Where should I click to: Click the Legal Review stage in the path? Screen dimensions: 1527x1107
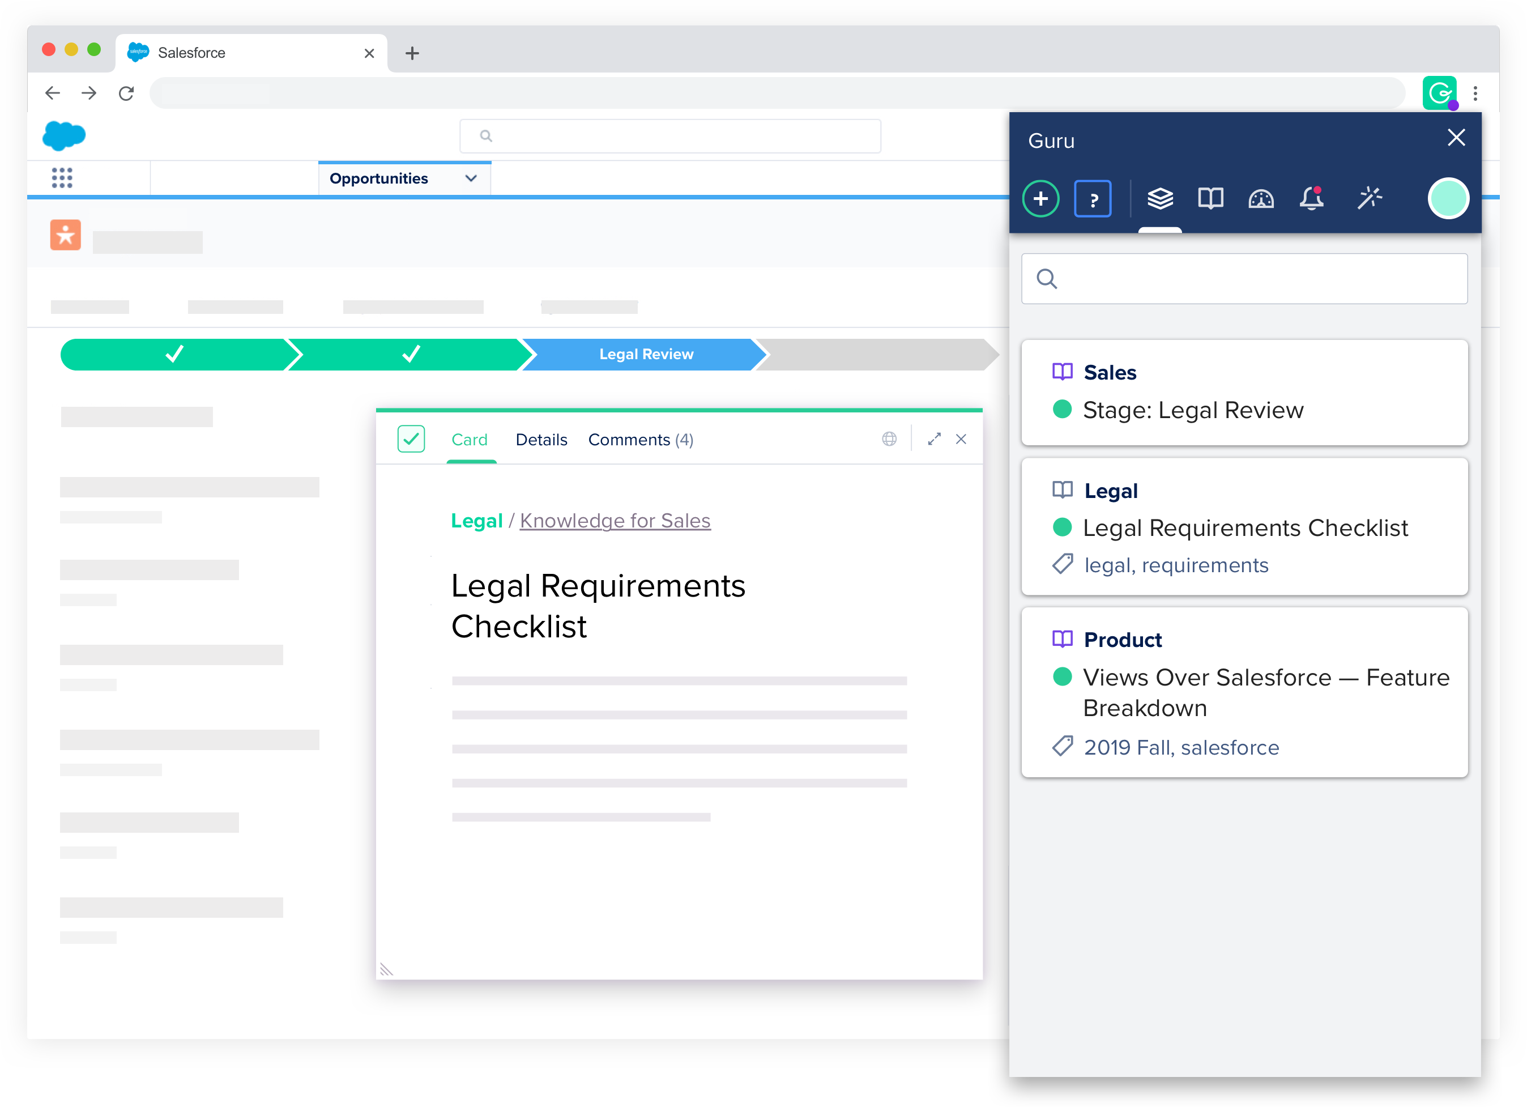(645, 354)
